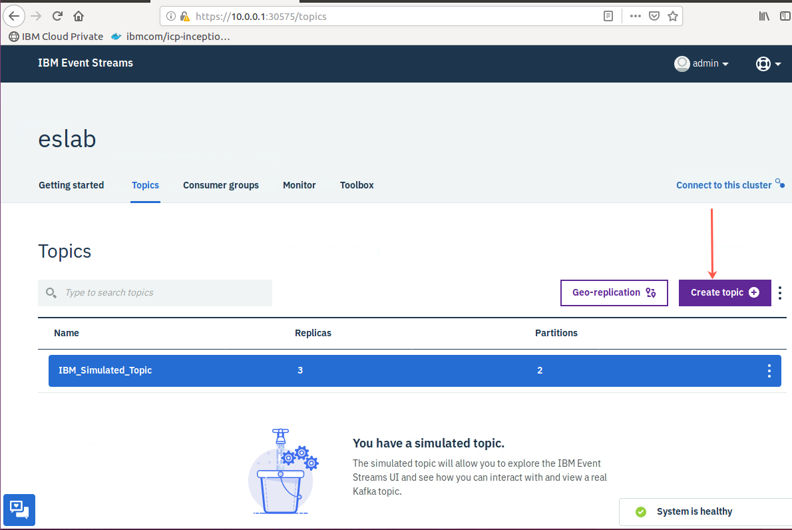Click the IBM Event Streams header title
792x530 pixels.
[85, 63]
